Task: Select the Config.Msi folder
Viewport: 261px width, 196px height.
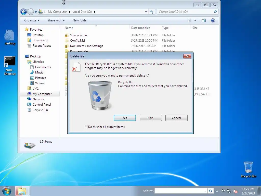Action: 77,41
